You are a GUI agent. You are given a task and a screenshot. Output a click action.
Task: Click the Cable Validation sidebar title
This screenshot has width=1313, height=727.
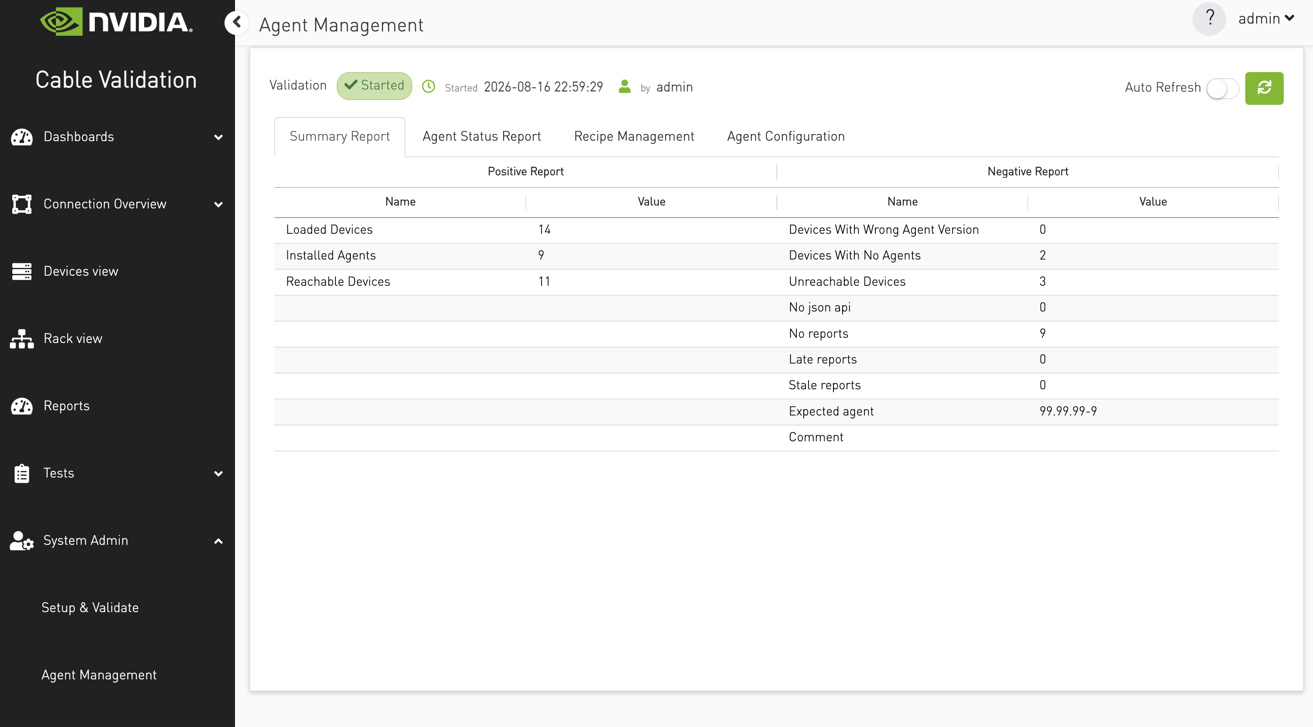(116, 80)
